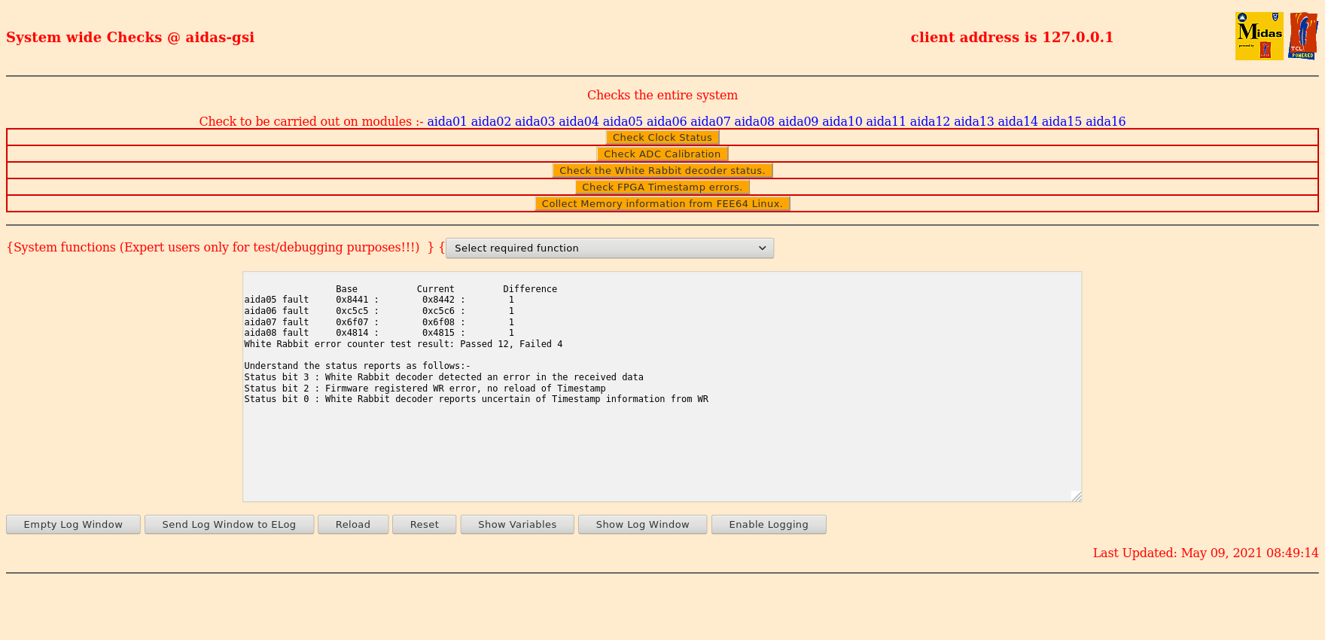This screenshot has width=1325, height=640.
Task: Click Show Variables button
Action: point(516,525)
